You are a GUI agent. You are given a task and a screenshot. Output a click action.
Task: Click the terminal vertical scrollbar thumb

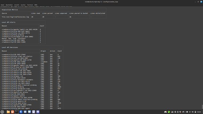(202, 107)
